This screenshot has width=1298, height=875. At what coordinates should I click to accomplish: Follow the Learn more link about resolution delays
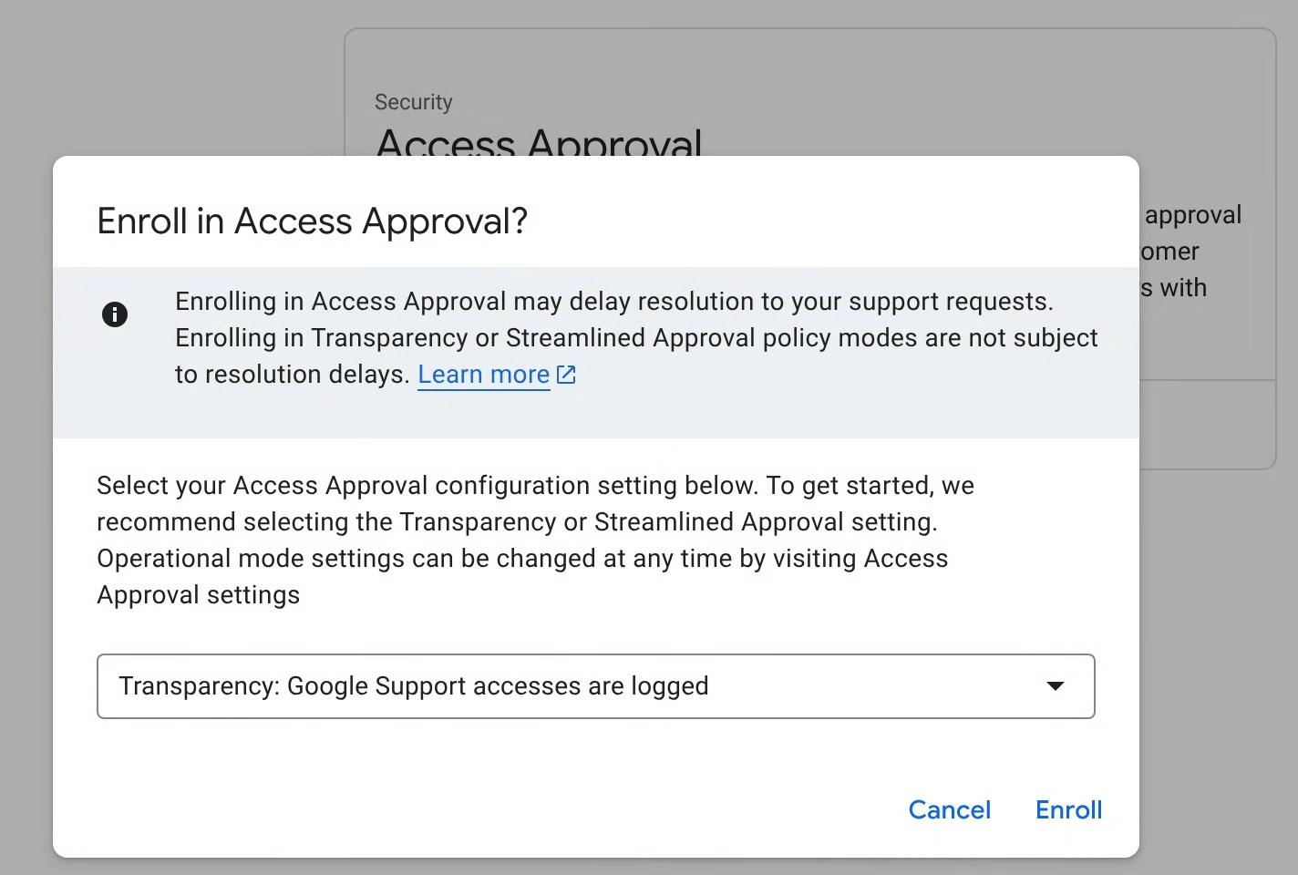pyautogui.click(x=483, y=374)
